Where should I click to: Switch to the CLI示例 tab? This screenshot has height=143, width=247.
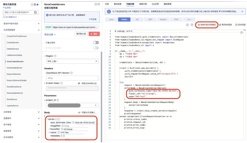click(155, 4)
